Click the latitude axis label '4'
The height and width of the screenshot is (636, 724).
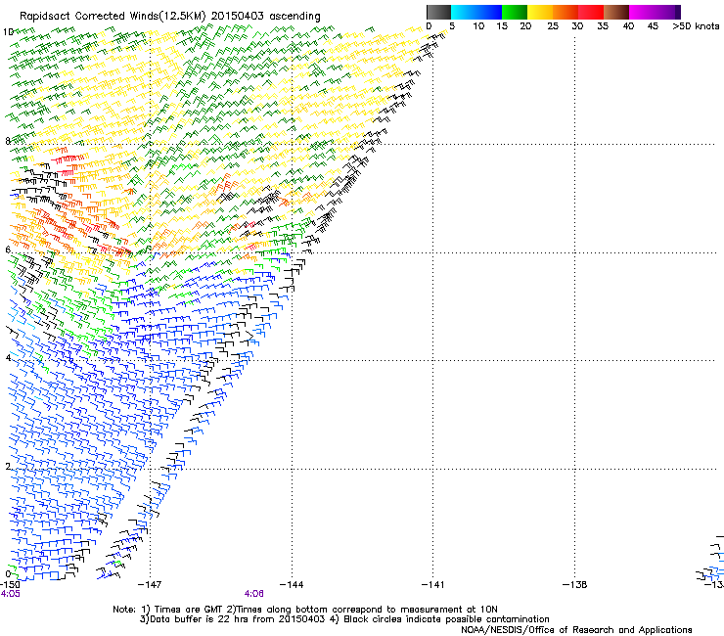pyautogui.click(x=8, y=357)
